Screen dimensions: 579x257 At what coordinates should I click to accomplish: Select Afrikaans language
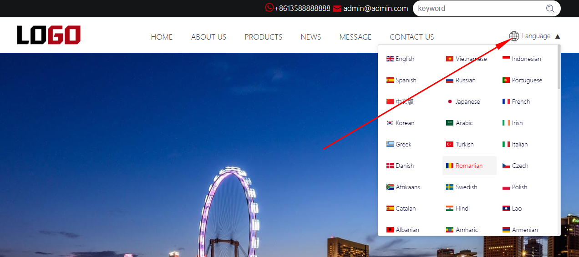403,187
